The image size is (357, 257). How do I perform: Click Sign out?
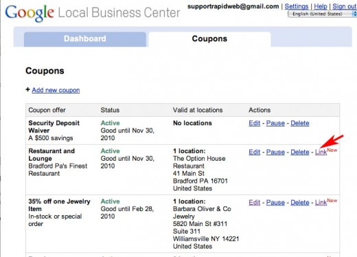[345, 6]
